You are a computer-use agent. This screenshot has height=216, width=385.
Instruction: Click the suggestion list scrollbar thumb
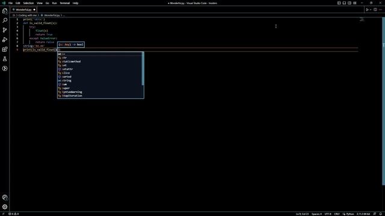tap(143, 69)
